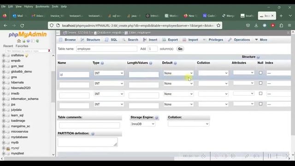Check Null checkbox in third column row
295x166 pixels.
pyautogui.click(x=260, y=93)
